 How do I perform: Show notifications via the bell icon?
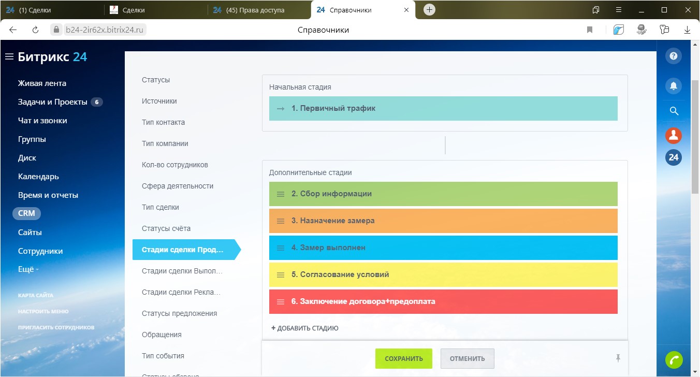click(x=674, y=86)
